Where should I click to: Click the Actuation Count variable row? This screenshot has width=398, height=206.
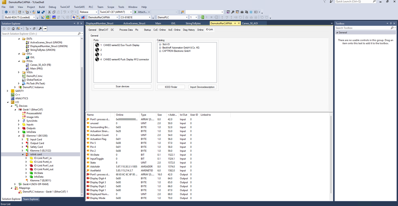pyautogui.click(x=209, y=135)
